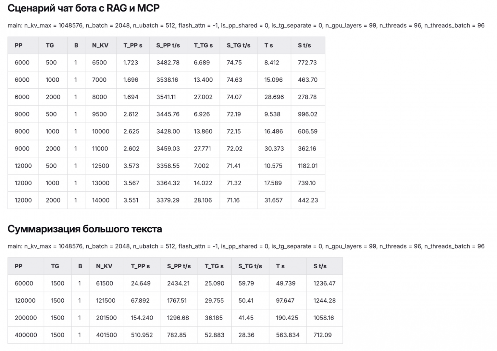Click the S_PP t/s header in first table
The height and width of the screenshot is (351, 497).
(168, 45)
